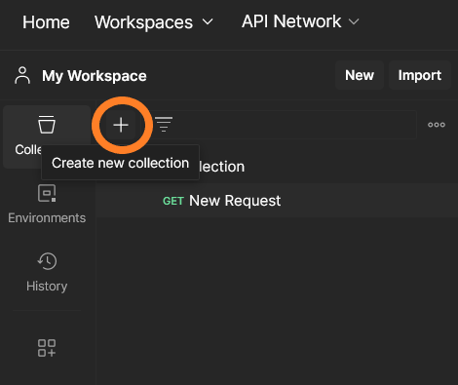Select the partially hidden collection row
This screenshot has height=385, width=458.
tap(277, 167)
